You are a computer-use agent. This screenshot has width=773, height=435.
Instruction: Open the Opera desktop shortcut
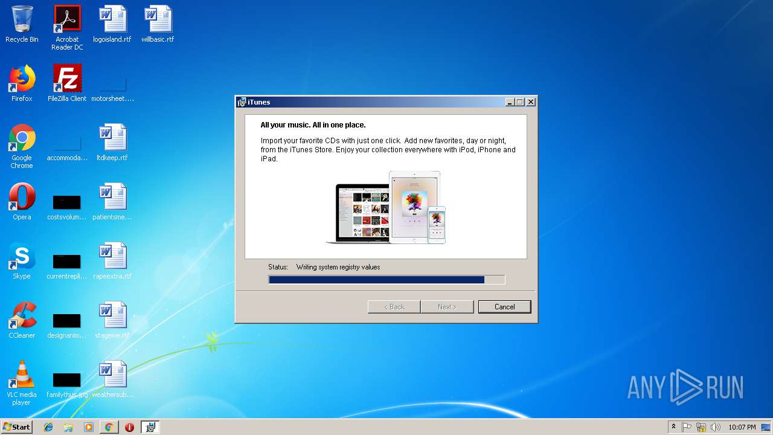pos(22,202)
